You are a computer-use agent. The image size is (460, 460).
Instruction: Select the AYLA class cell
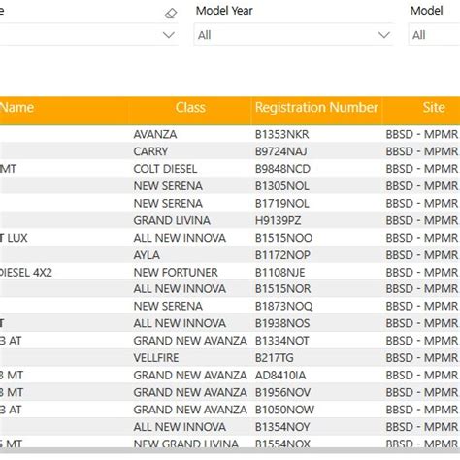(147, 255)
